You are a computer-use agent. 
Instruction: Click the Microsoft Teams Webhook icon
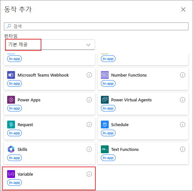coord(11,75)
